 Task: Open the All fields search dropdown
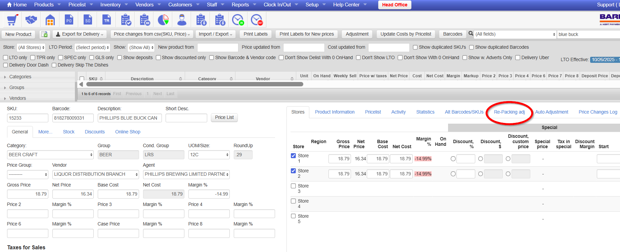point(515,34)
